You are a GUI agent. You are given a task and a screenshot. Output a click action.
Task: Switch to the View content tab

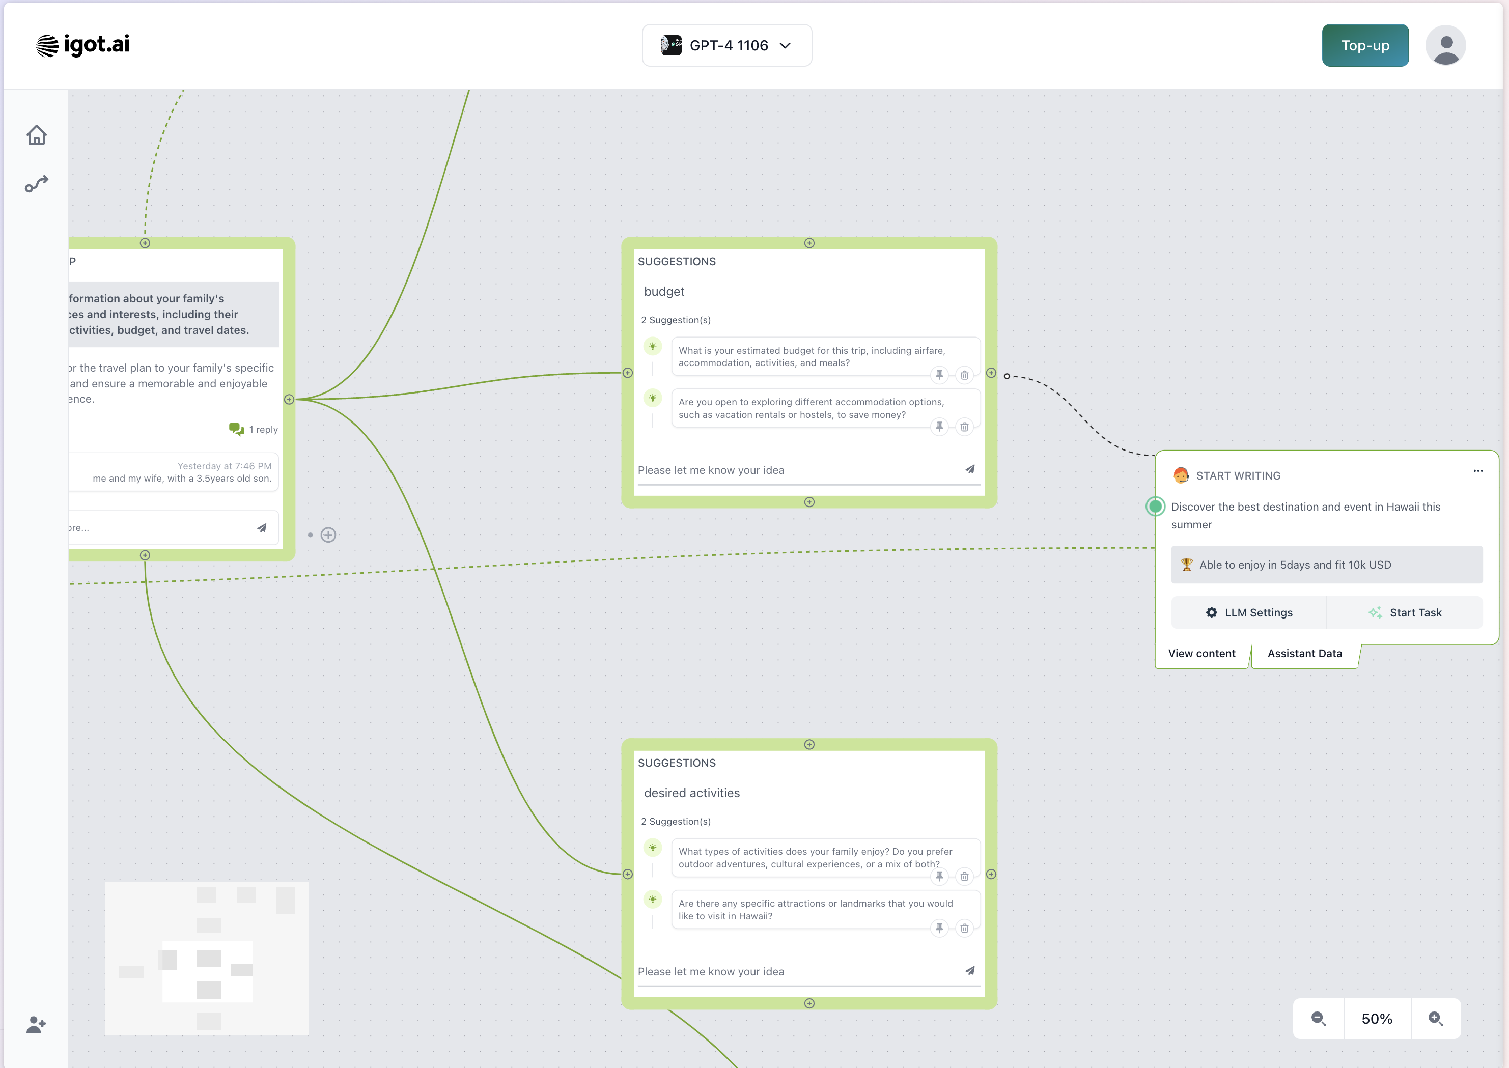(x=1201, y=653)
